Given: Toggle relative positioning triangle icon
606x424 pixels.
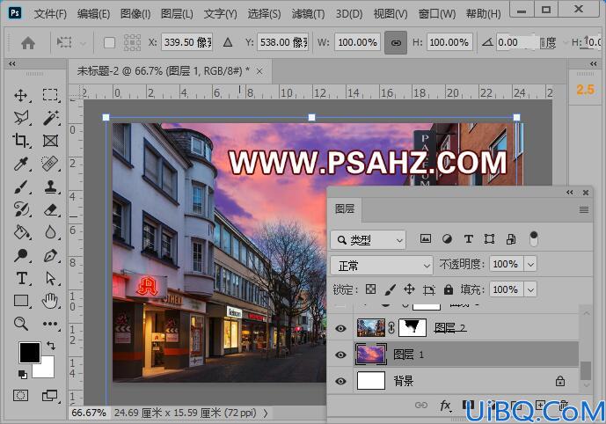Looking at the screenshot, I should [228, 42].
